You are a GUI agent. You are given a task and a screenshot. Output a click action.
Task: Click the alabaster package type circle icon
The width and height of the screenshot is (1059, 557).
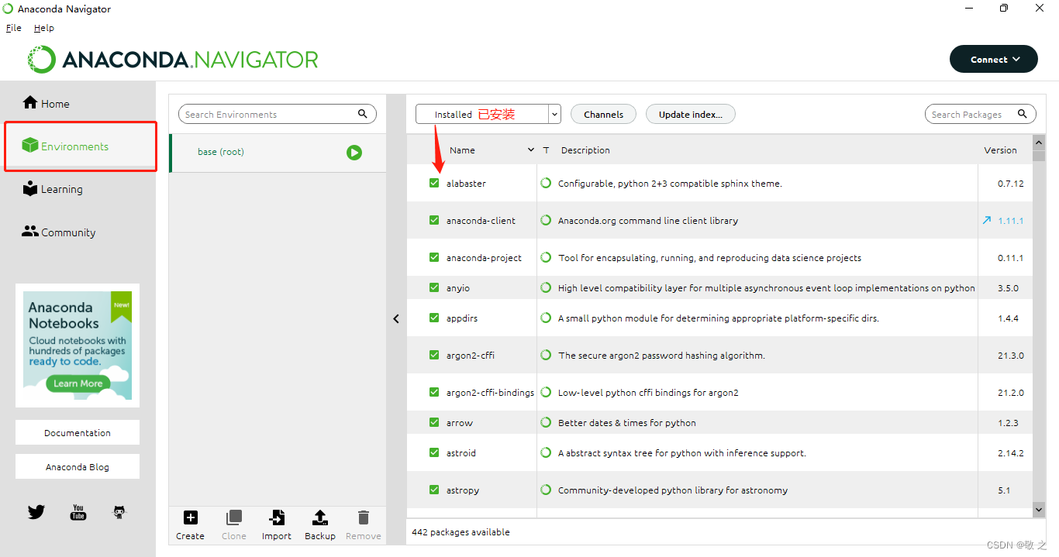click(546, 183)
